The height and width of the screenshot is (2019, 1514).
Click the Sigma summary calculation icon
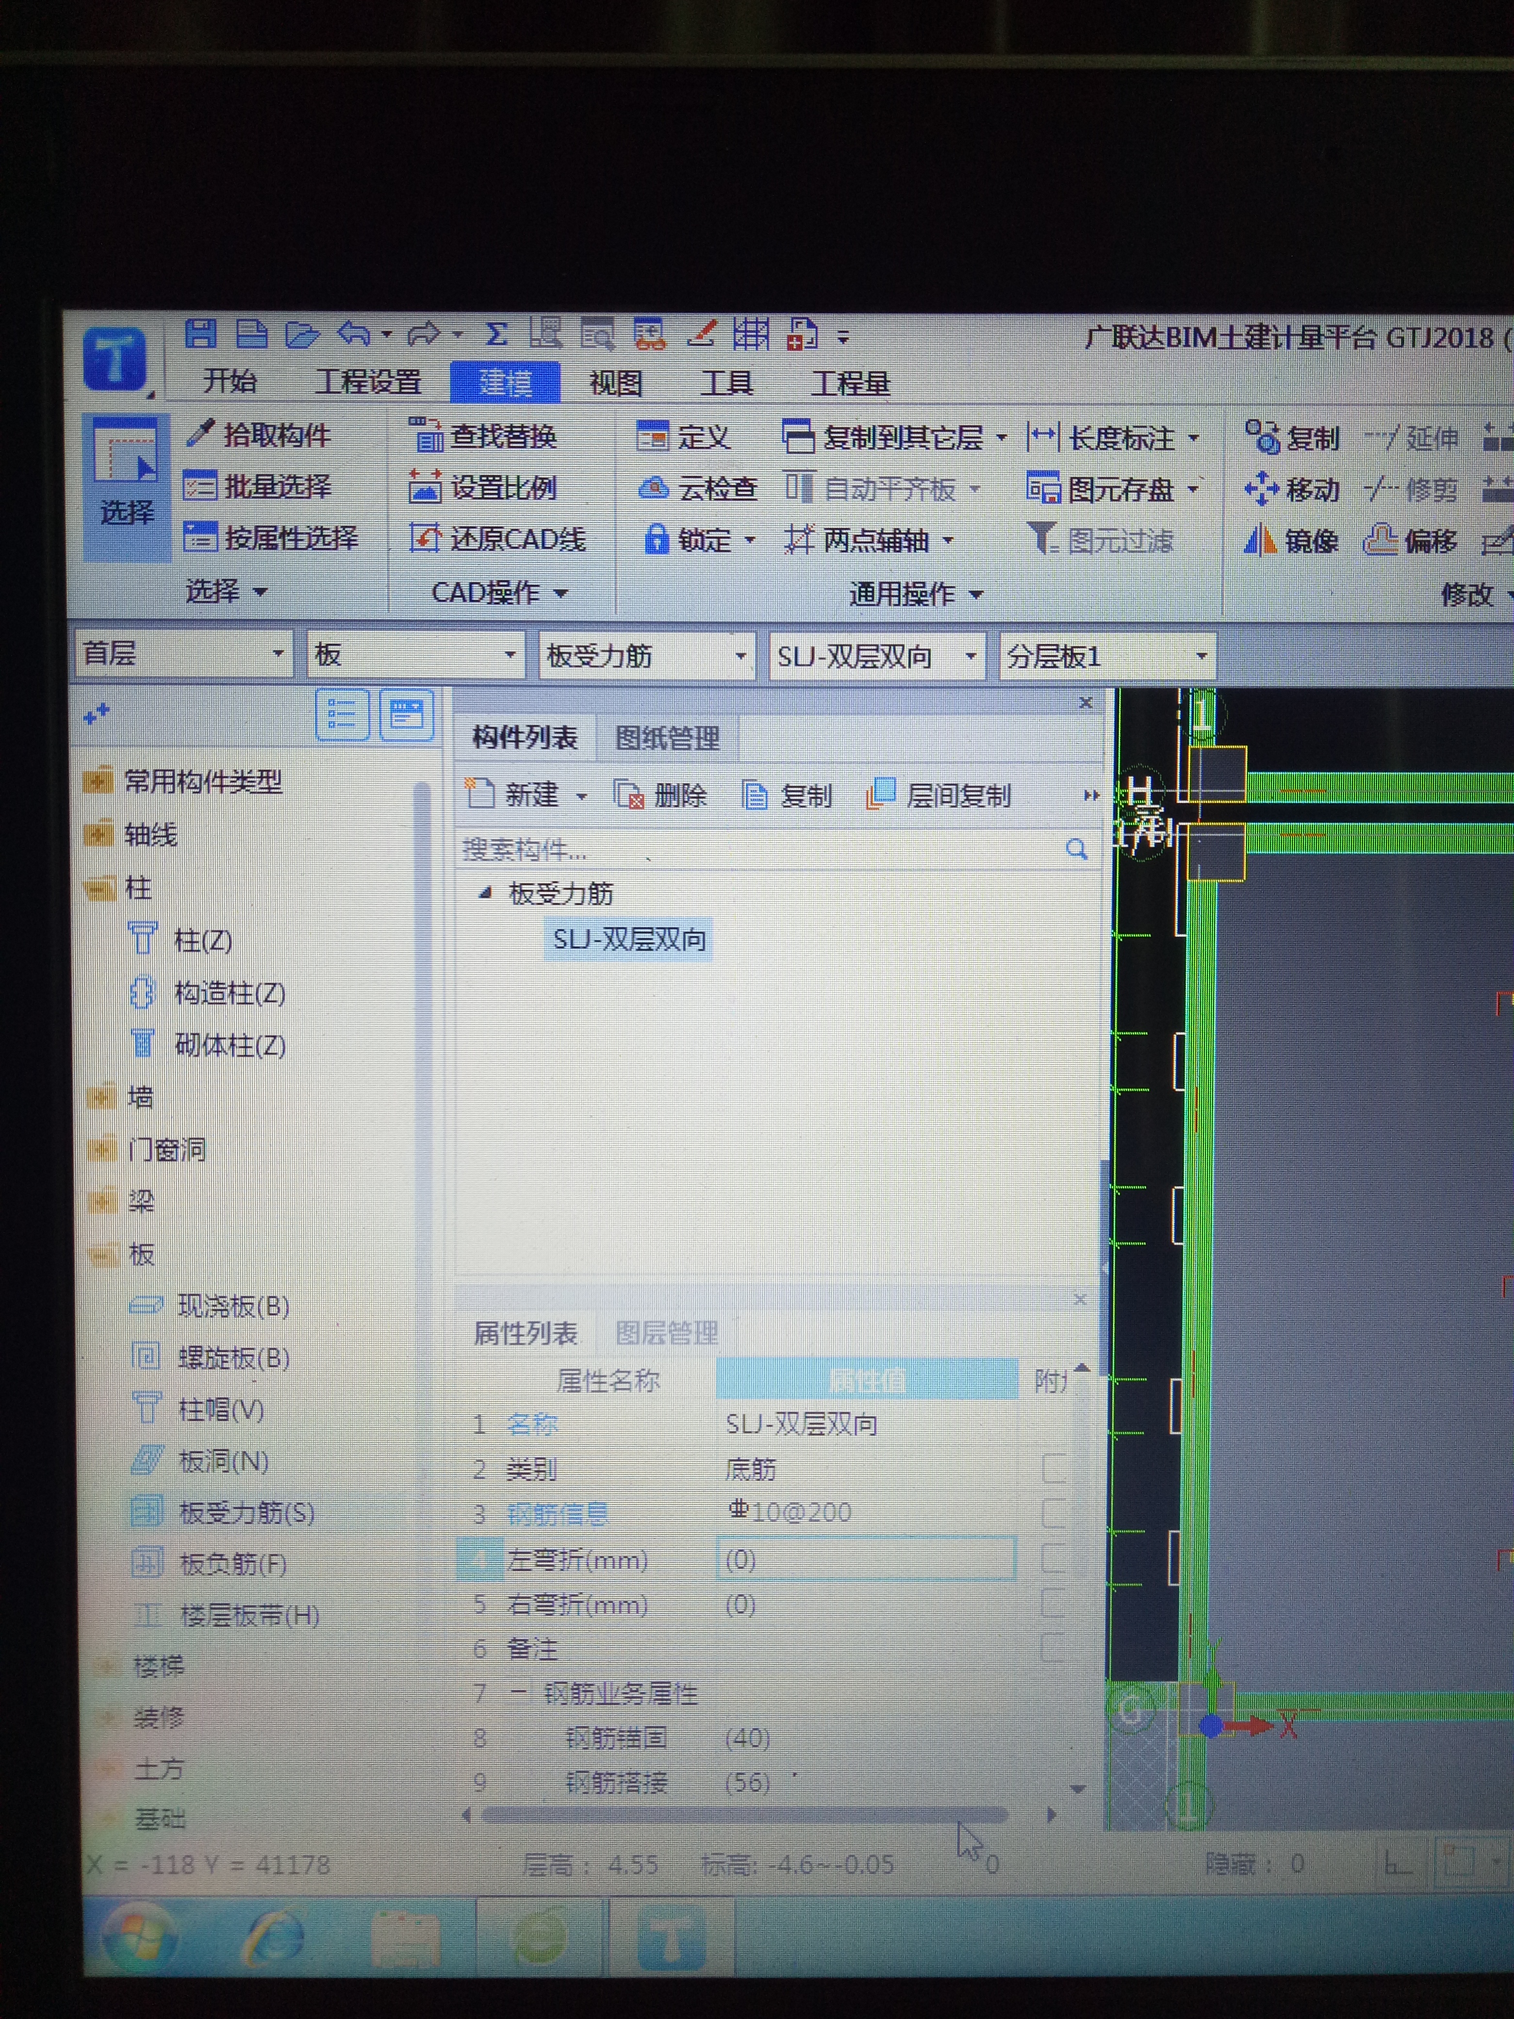tap(495, 334)
